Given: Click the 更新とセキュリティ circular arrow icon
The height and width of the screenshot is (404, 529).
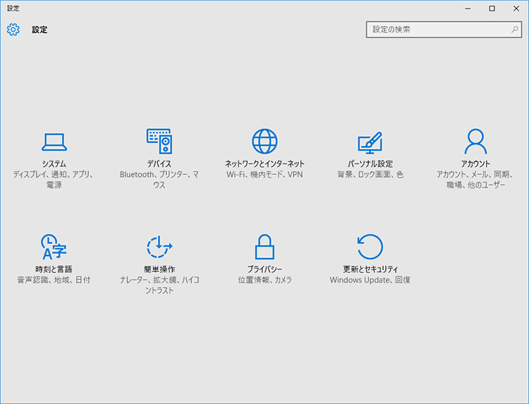Looking at the screenshot, I should pyautogui.click(x=370, y=247).
